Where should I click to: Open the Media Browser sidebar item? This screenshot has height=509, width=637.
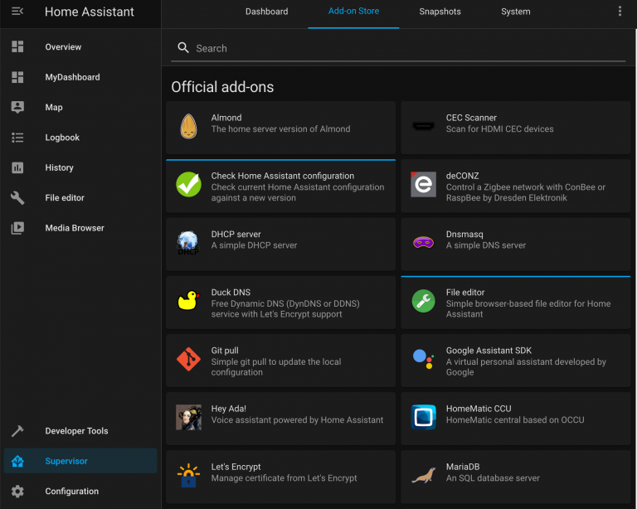[x=74, y=228]
